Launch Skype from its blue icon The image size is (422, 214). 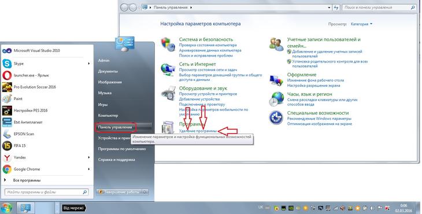(7, 64)
